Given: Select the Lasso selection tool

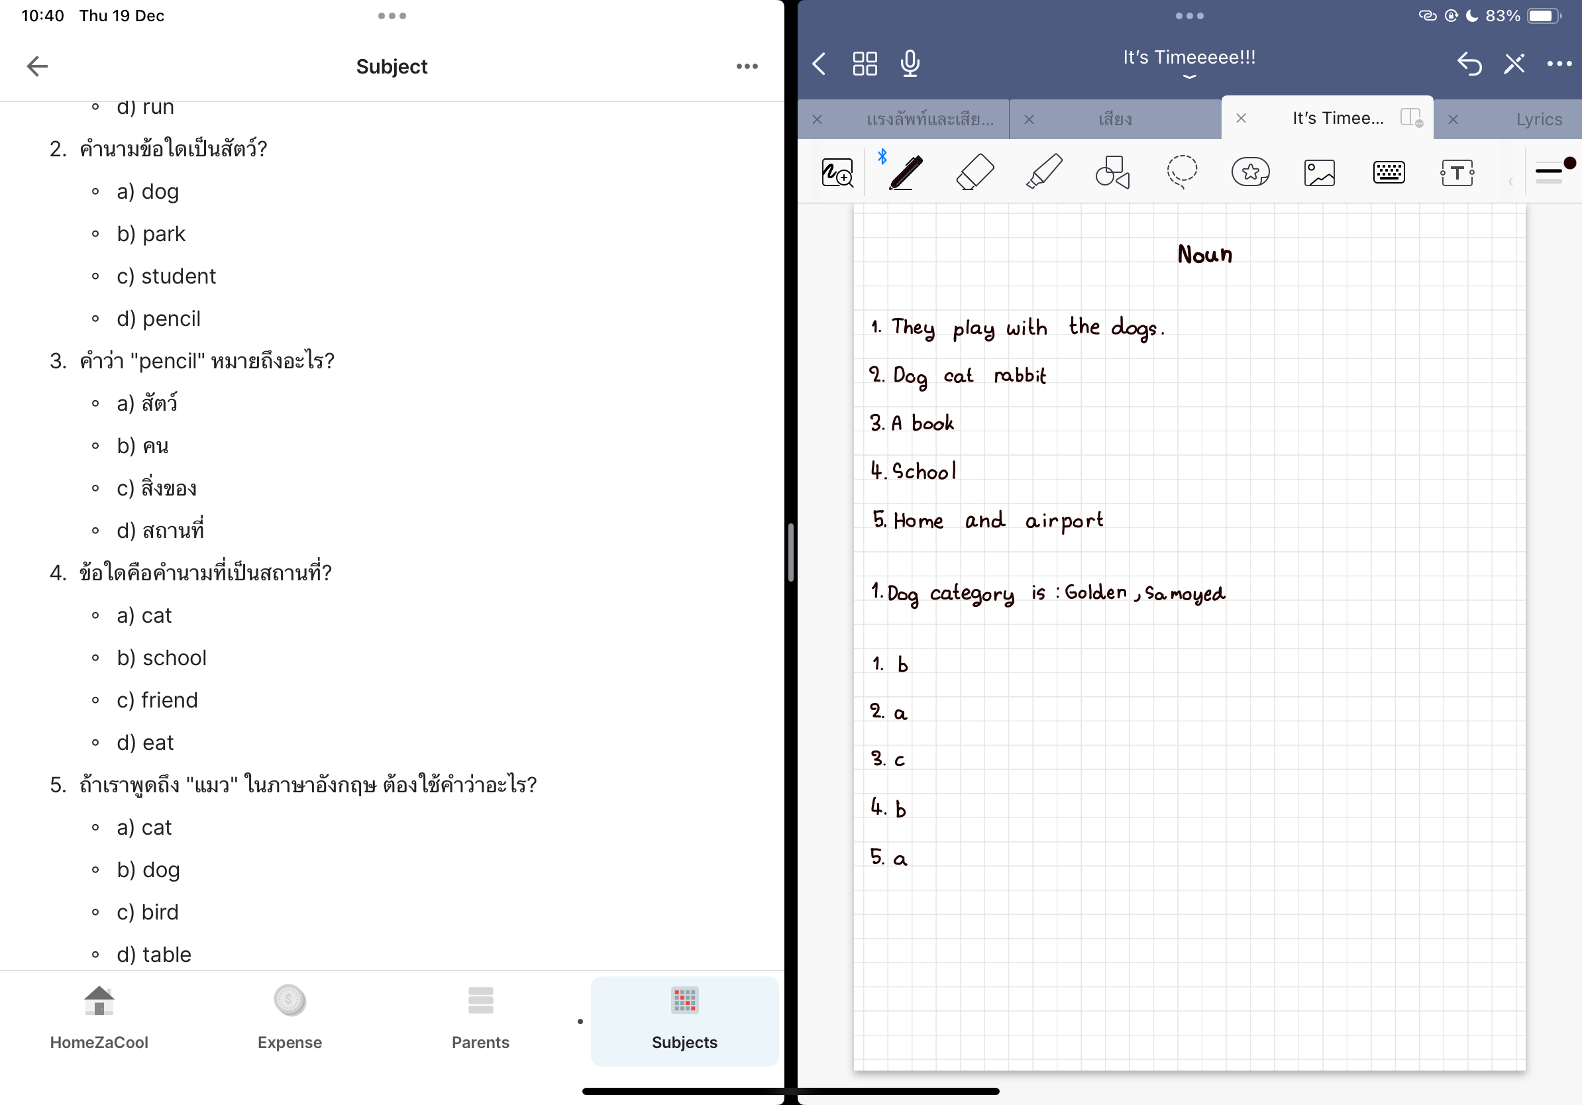Looking at the screenshot, I should click(1181, 172).
